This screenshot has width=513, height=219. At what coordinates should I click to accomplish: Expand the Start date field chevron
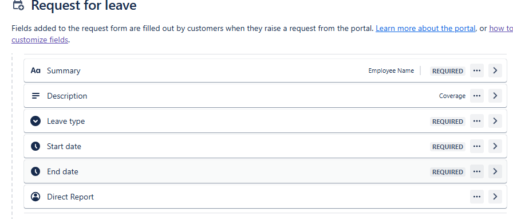495,146
